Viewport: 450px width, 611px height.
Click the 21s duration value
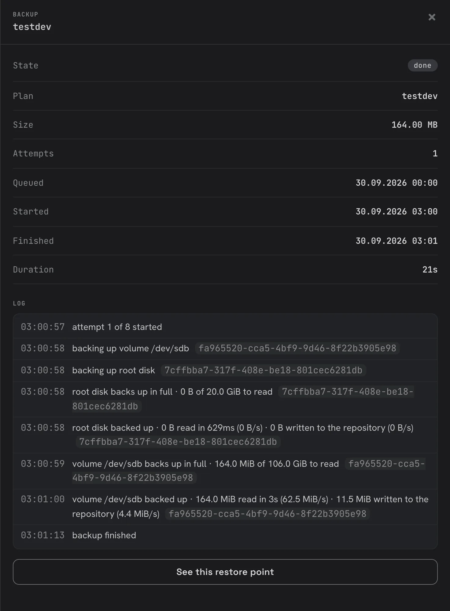[430, 269]
